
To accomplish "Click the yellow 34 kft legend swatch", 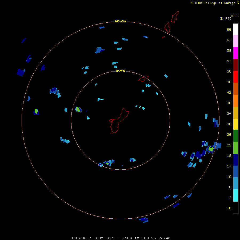I will coord(235,124).
